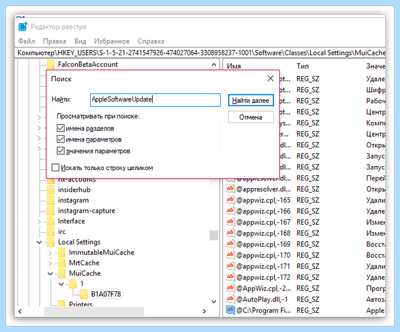Click the string icon of @C:\Program Fi... entry

click(x=230, y=310)
